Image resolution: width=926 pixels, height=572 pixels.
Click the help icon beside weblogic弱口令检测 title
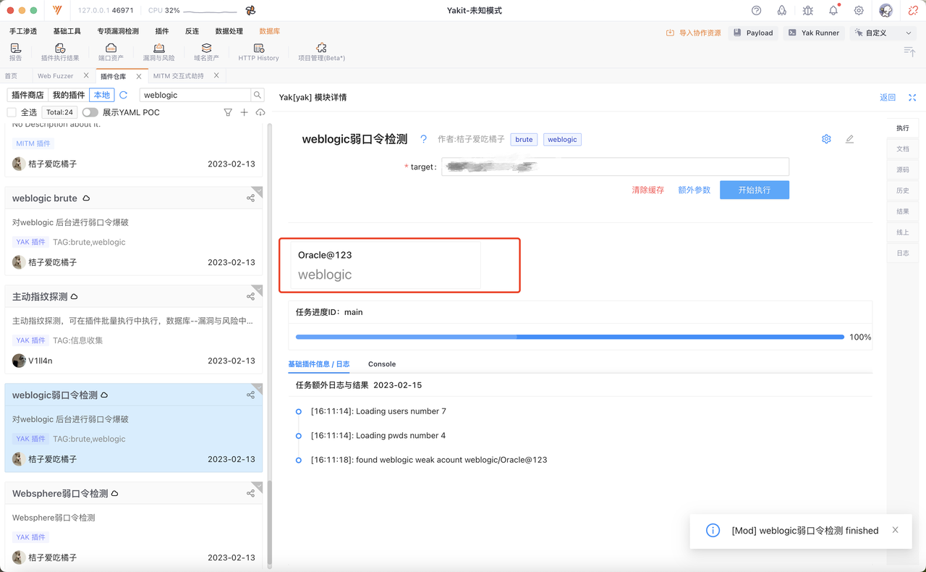424,139
